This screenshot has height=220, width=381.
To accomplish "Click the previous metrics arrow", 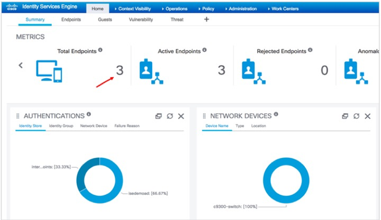I will click(x=20, y=65).
